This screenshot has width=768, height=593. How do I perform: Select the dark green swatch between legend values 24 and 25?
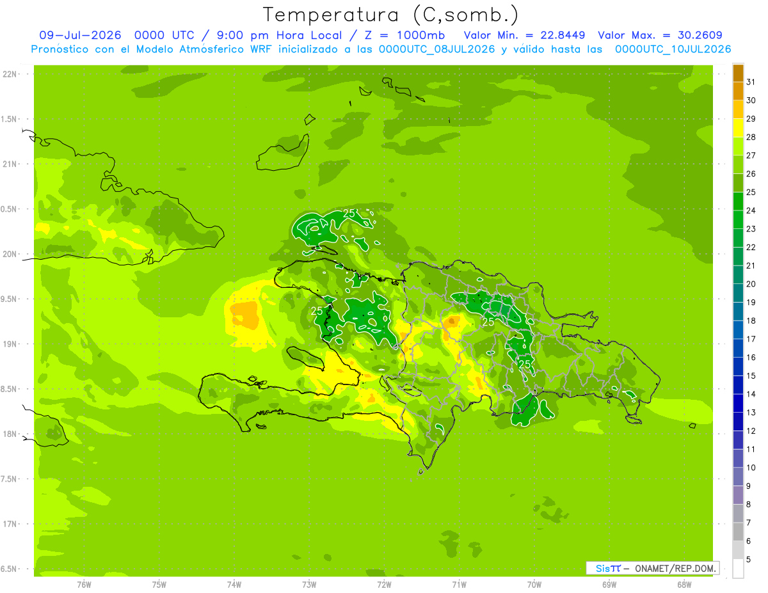click(738, 201)
